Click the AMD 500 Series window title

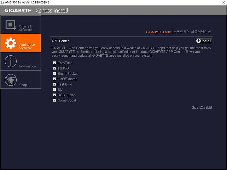(x=27, y=3)
